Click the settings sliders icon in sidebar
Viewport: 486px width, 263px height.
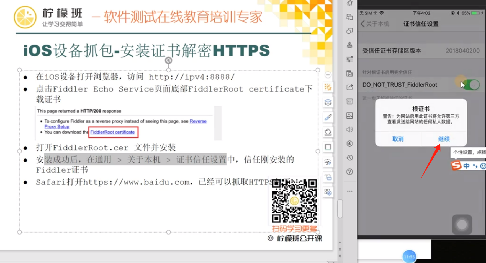[349, 59]
